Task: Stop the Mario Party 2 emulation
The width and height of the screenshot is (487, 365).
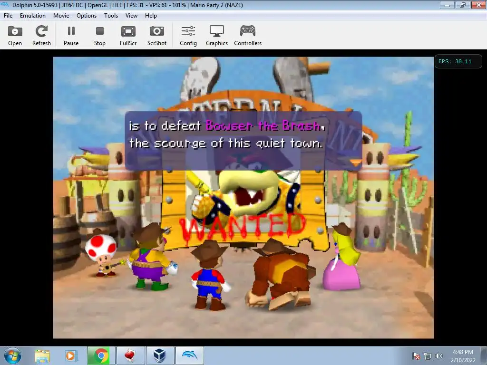Action: (100, 35)
